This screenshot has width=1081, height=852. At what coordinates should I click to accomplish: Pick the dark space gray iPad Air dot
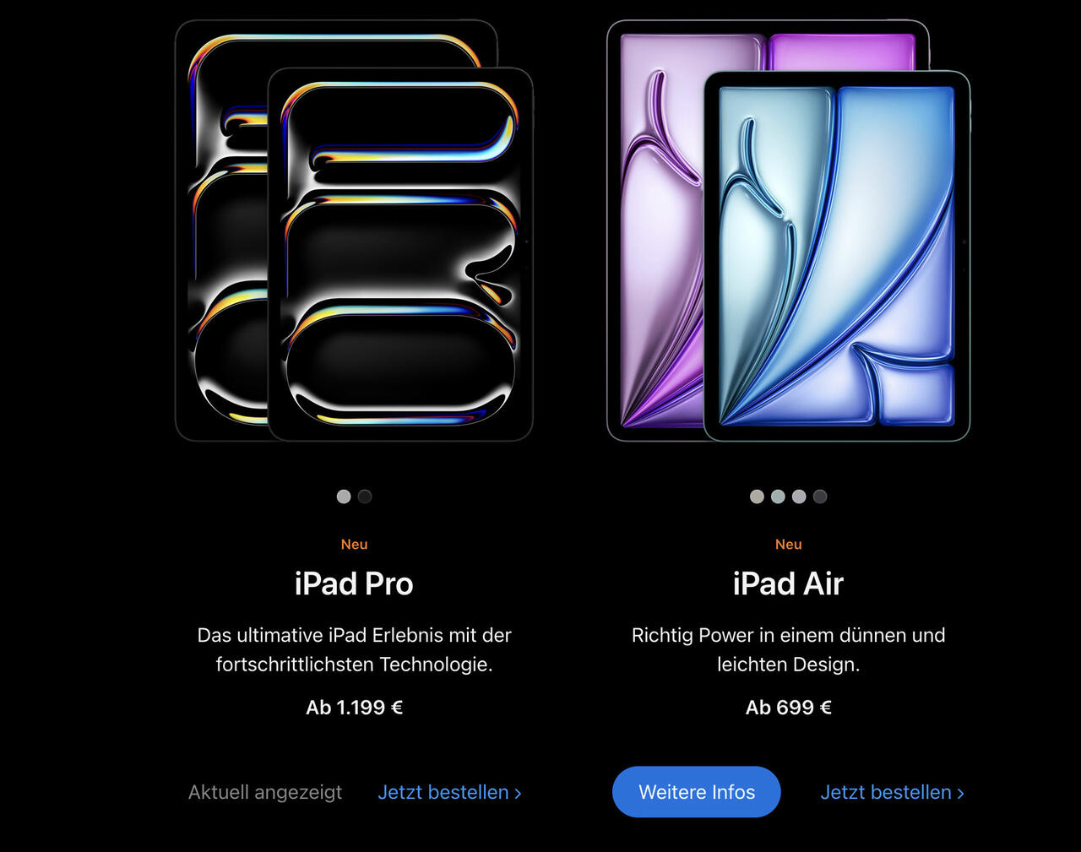coord(820,497)
